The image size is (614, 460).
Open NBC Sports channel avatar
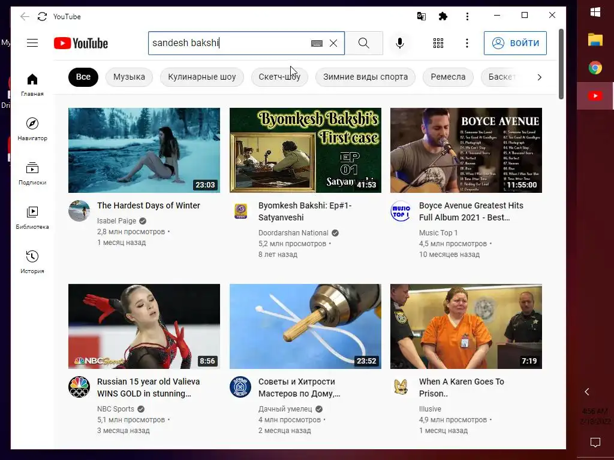[79, 387]
